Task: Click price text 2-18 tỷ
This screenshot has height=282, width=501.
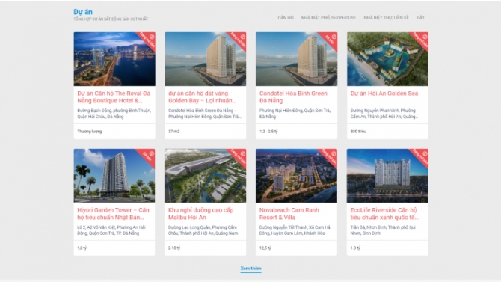Action: tap(174, 248)
